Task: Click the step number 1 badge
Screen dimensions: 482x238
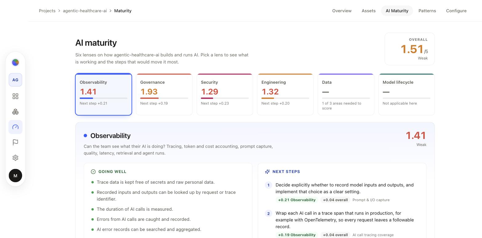Action: [268, 185]
